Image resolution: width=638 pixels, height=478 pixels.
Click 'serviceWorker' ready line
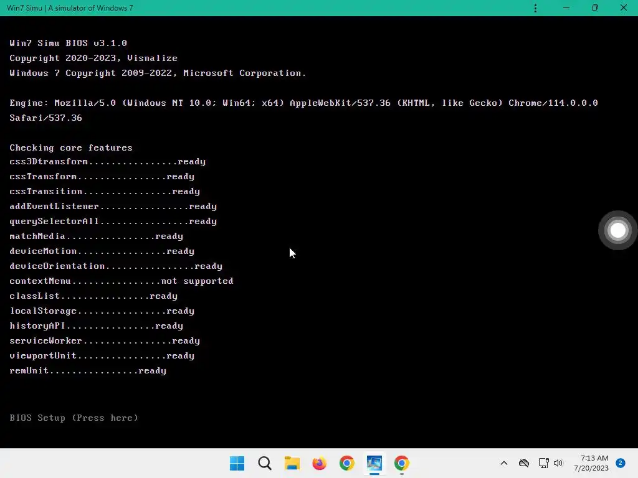105,340
